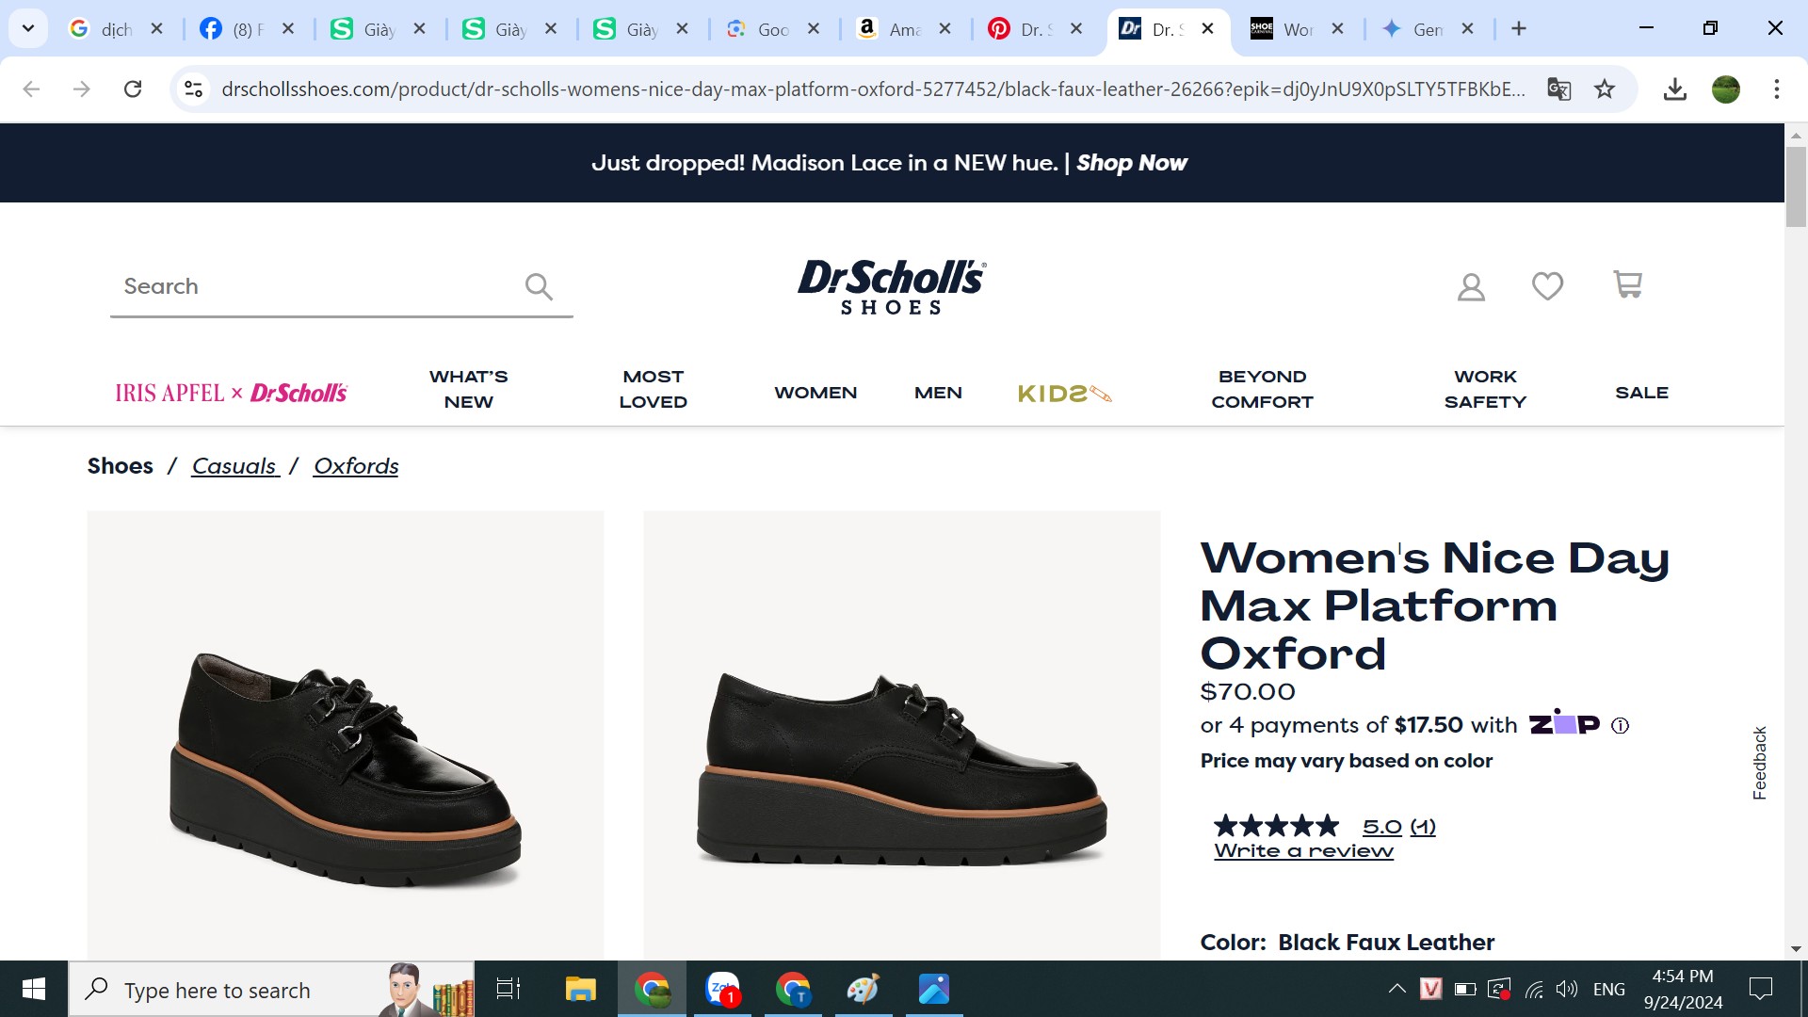
Task: Click the Zip payment info icon
Action: [1620, 725]
